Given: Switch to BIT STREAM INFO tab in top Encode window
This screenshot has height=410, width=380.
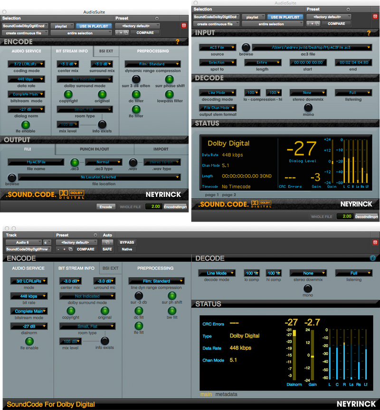Looking at the screenshot, I should (x=72, y=51).
